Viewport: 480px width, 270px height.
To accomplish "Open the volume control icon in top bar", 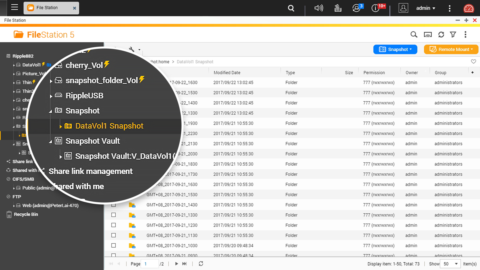I will [x=318, y=8].
